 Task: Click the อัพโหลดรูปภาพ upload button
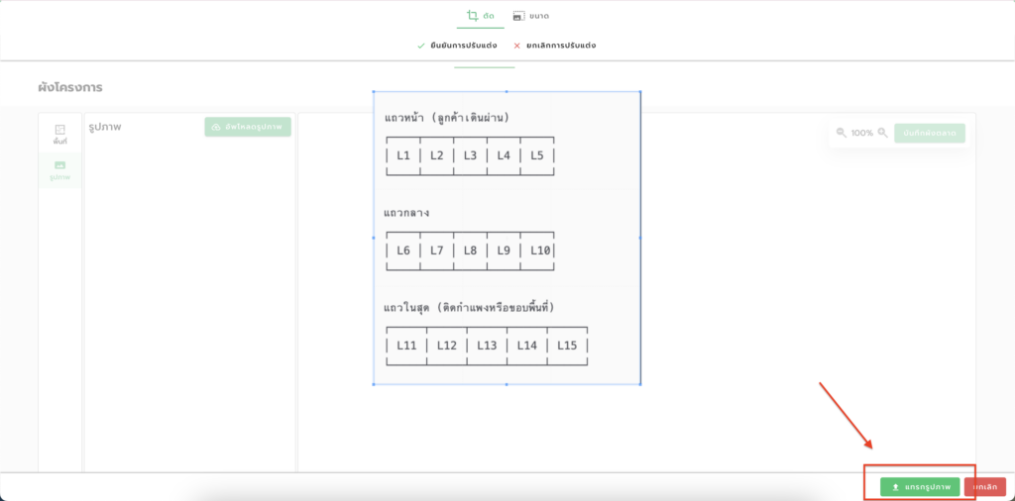(x=248, y=127)
